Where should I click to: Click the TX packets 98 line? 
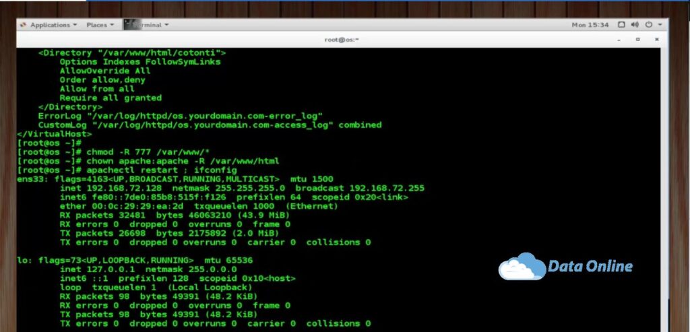(158, 314)
